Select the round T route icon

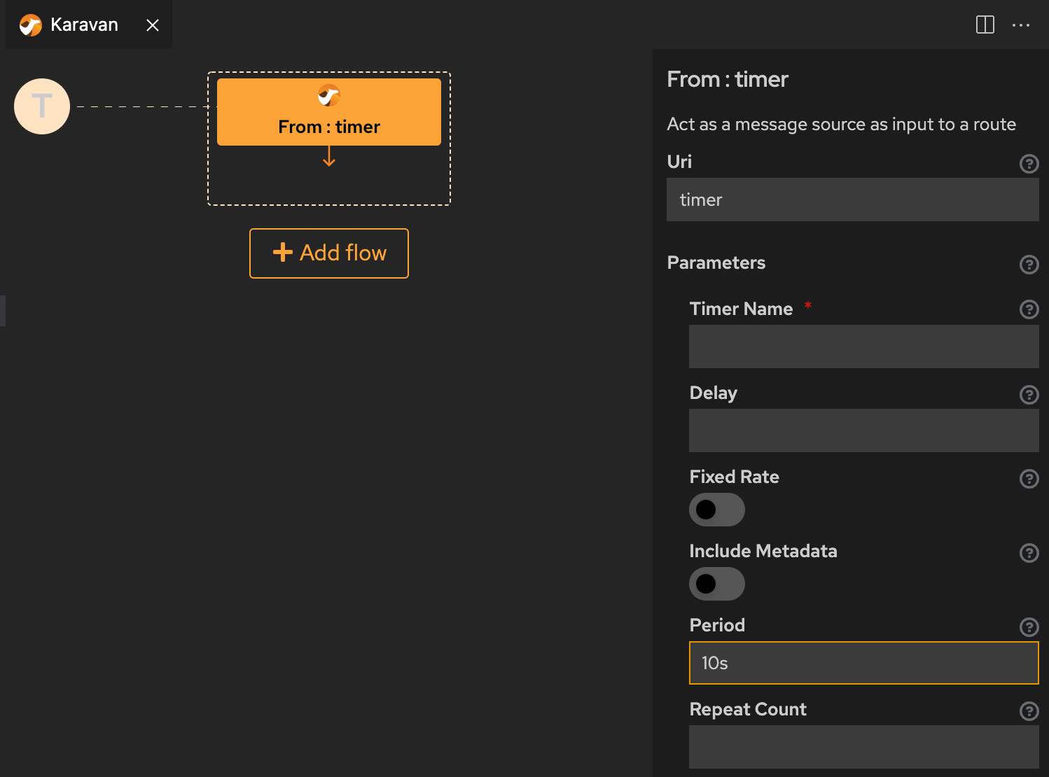point(42,106)
